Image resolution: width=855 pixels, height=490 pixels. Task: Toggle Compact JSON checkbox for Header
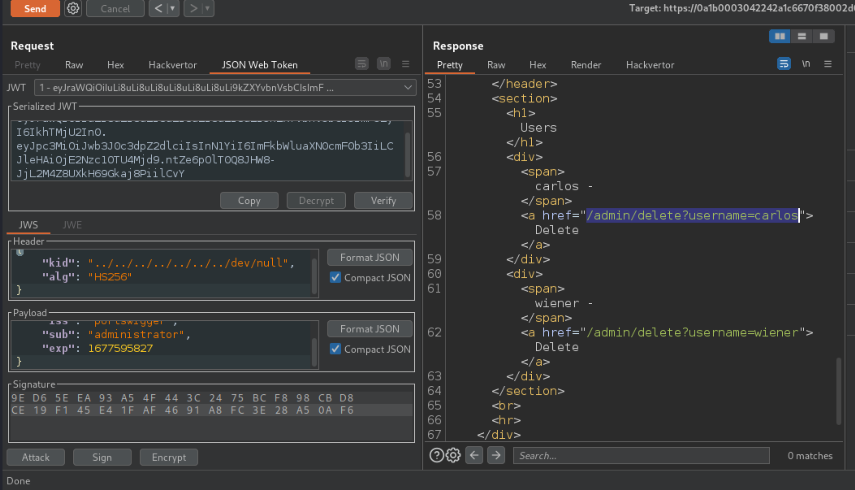pos(335,278)
